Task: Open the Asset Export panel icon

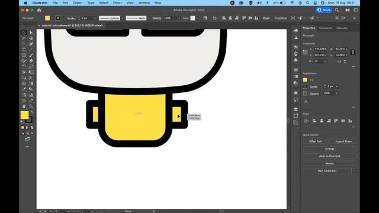Action: point(296,116)
